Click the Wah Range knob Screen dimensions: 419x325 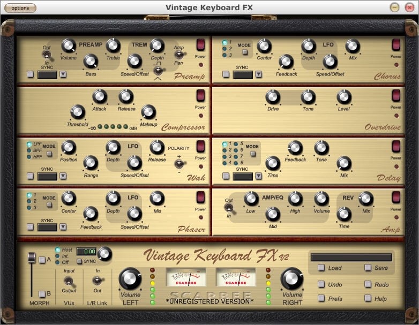pyautogui.click(x=91, y=163)
